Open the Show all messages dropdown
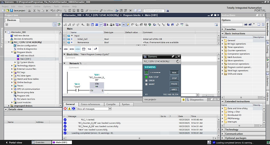 [x=110, y=109]
